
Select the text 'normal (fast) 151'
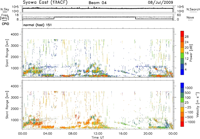click(37, 25)
